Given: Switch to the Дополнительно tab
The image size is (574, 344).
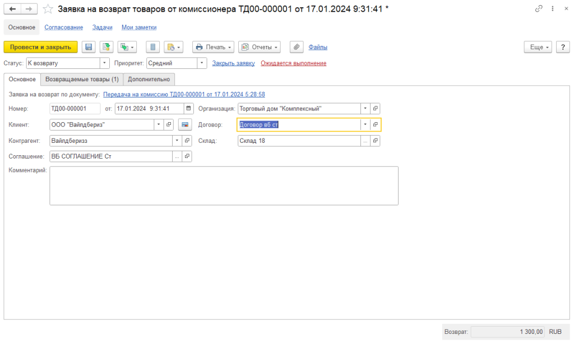Looking at the screenshot, I should tap(149, 79).
